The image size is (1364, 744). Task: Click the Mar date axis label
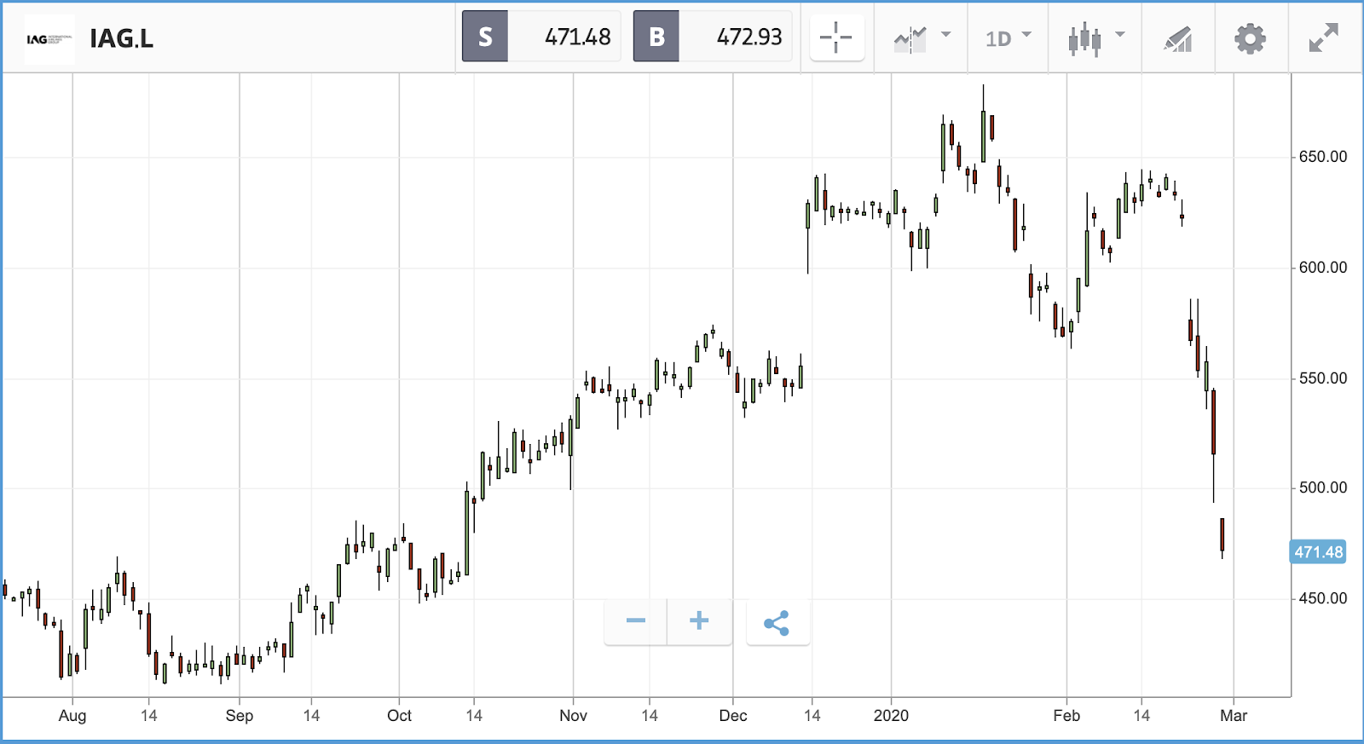click(x=1234, y=716)
